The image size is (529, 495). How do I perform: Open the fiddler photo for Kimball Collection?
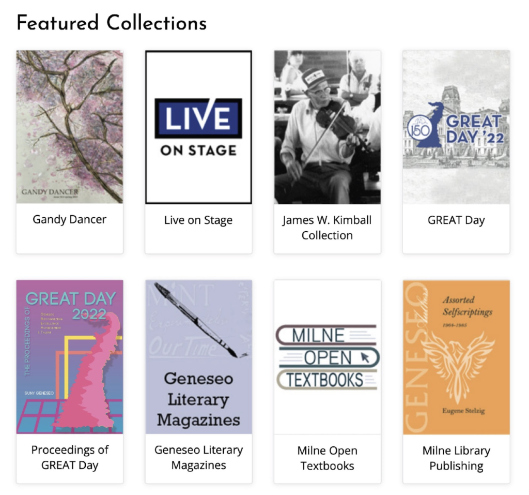327,127
